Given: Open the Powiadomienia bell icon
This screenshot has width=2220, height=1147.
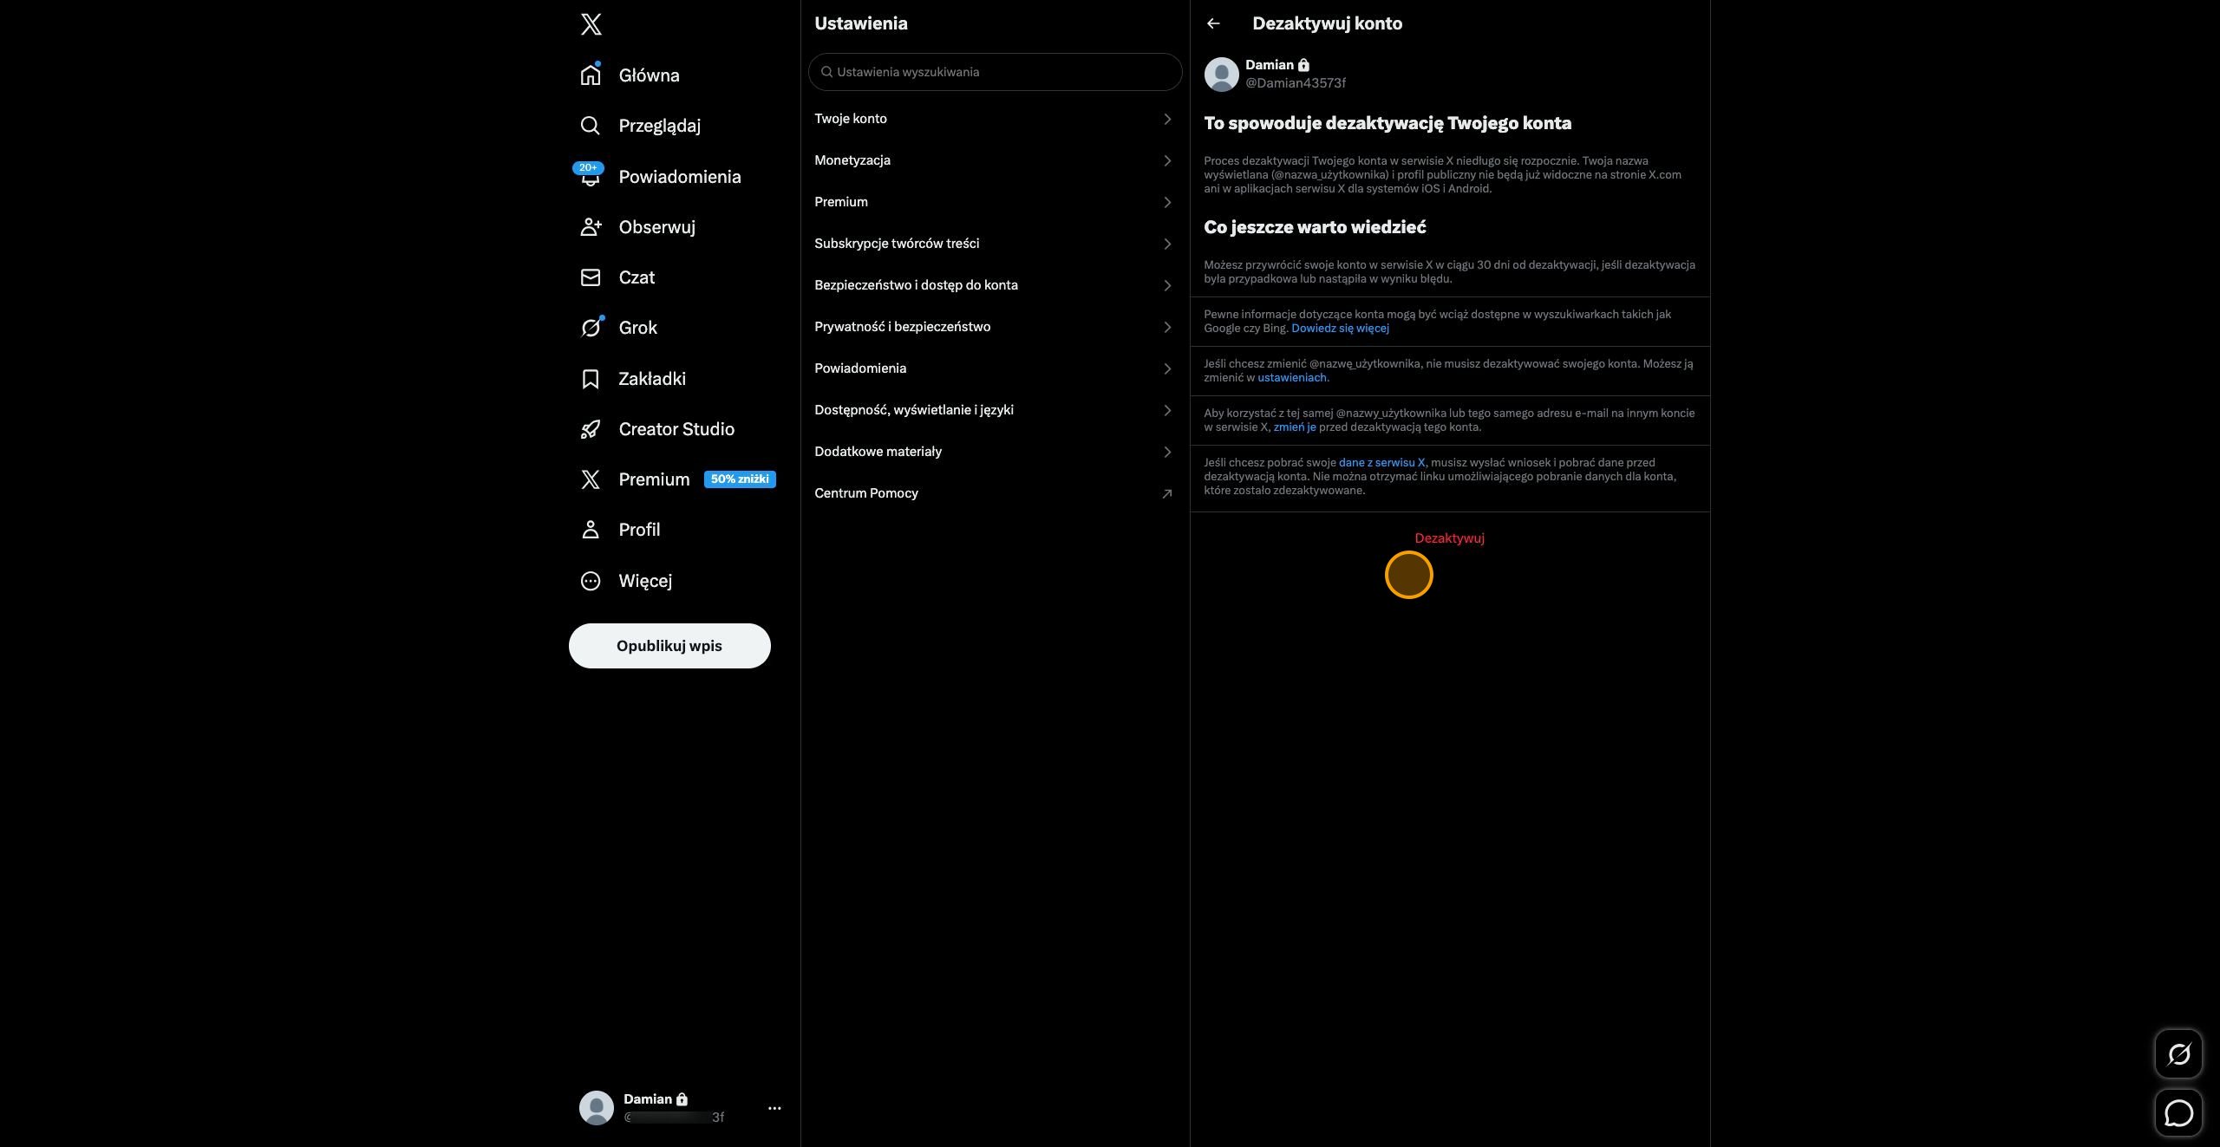Looking at the screenshot, I should point(591,176).
